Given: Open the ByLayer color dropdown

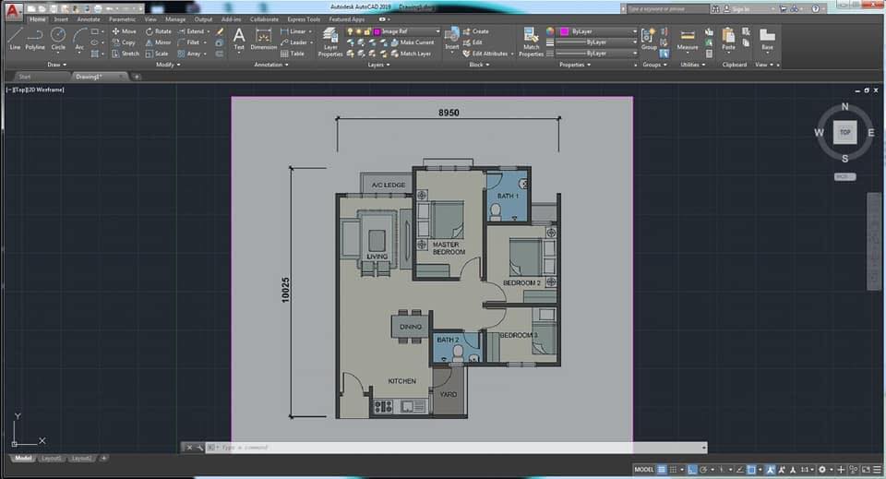Looking at the screenshot, I should tap(598, 31).
